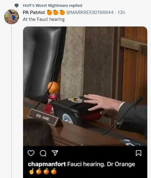Share using the paper plane icon

[55, 153]
